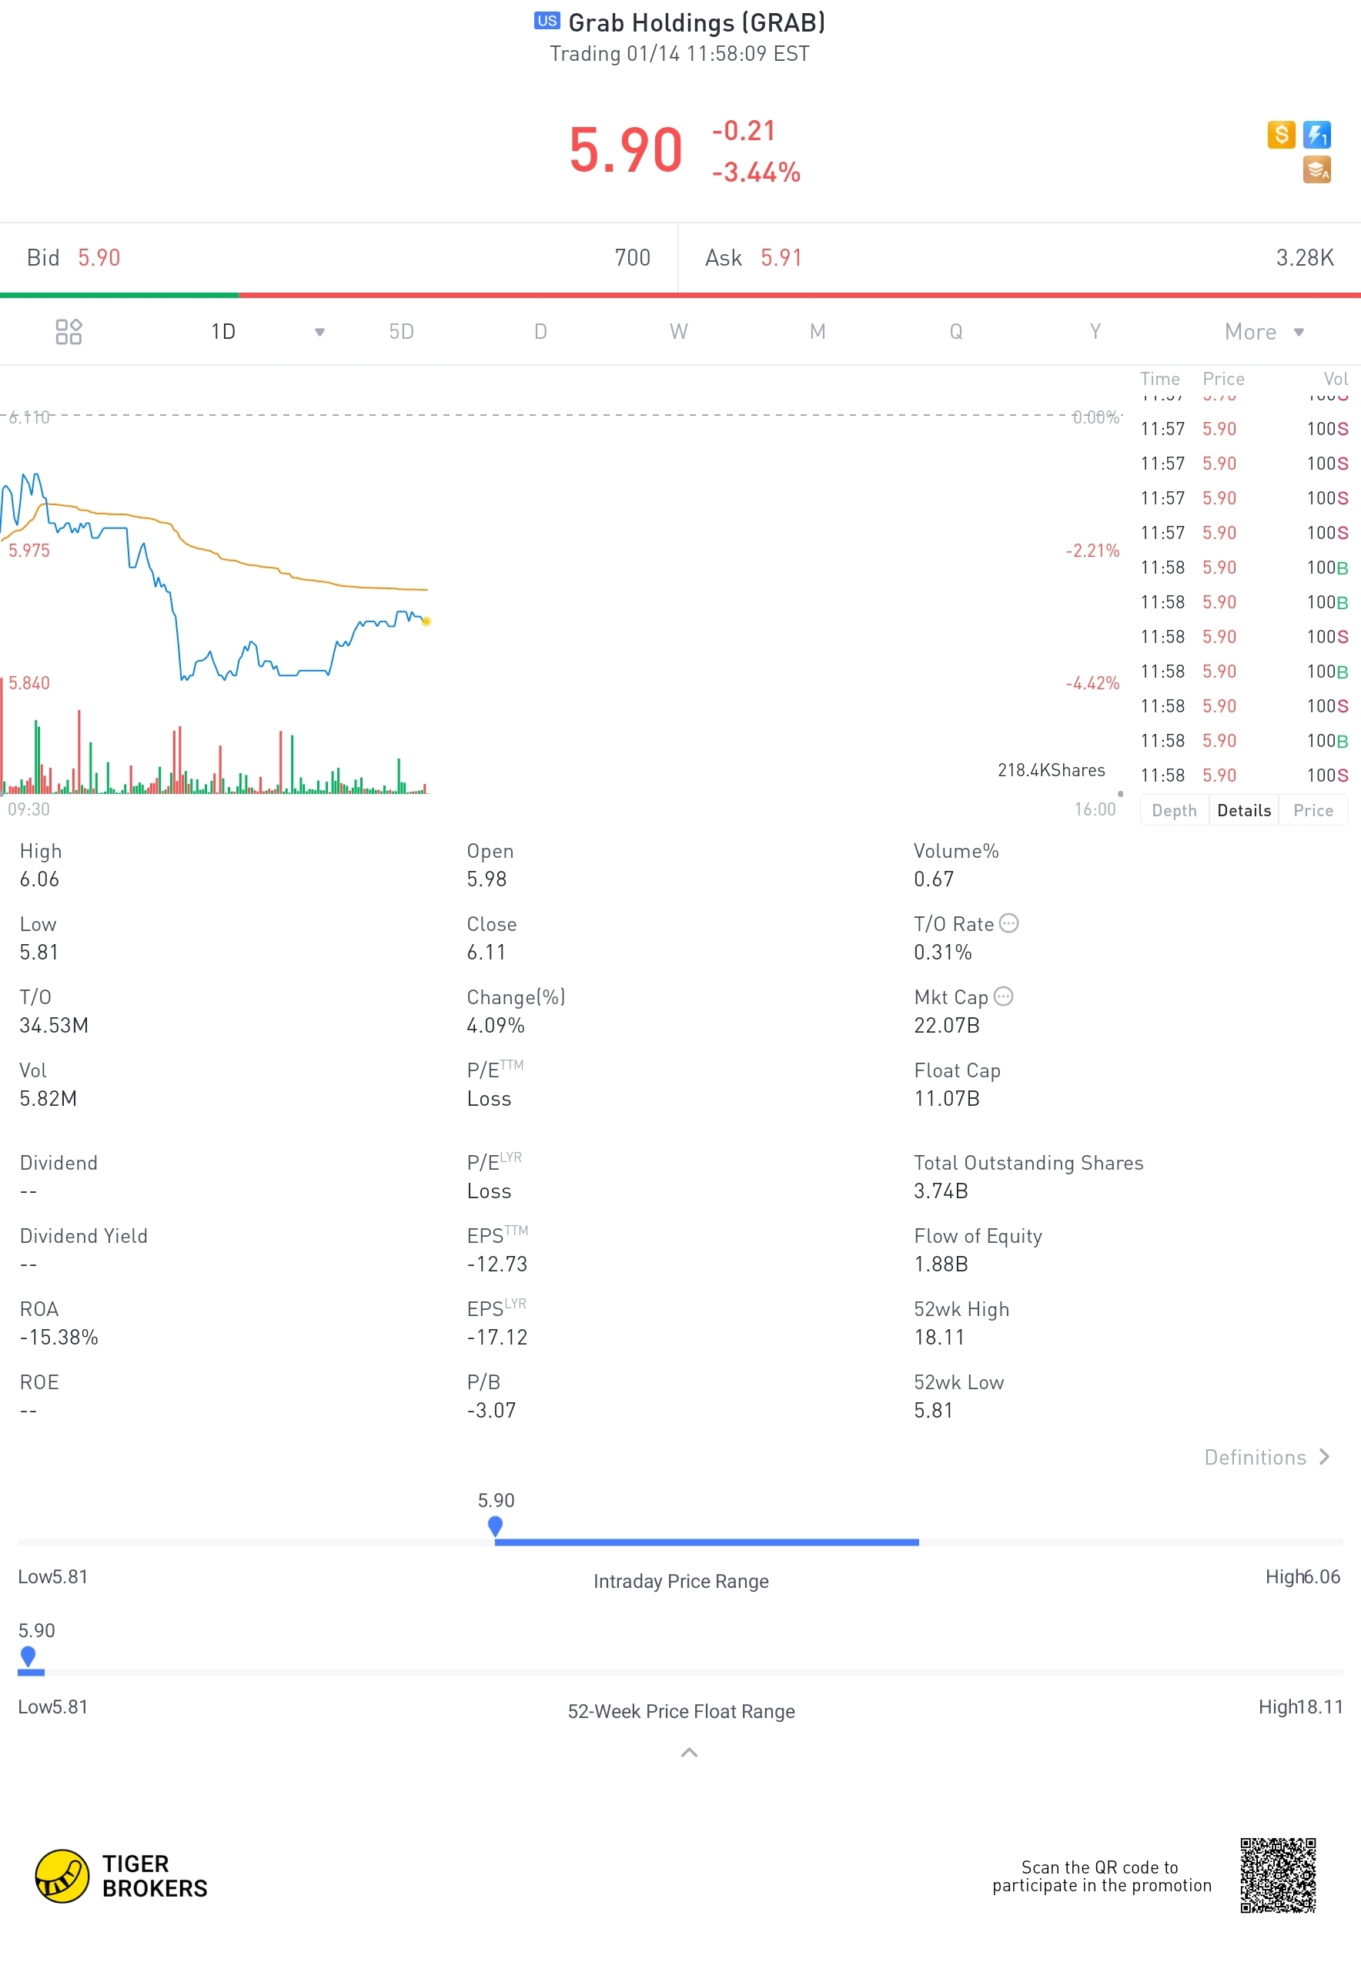This screenshot has width=1361, height=1976.
Task: Expand the 1D timeframe dropdown arrow
Action: 319,332
